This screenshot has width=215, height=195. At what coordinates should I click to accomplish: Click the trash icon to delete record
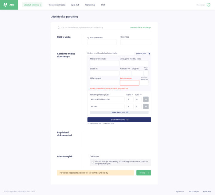(149, 54)
